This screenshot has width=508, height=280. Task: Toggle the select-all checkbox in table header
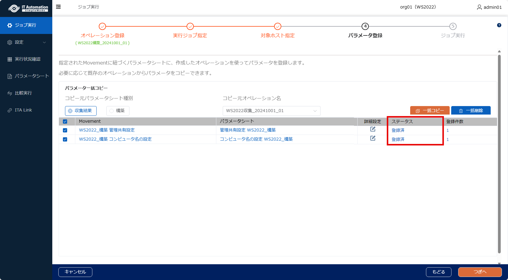click(x=65, y=122)
